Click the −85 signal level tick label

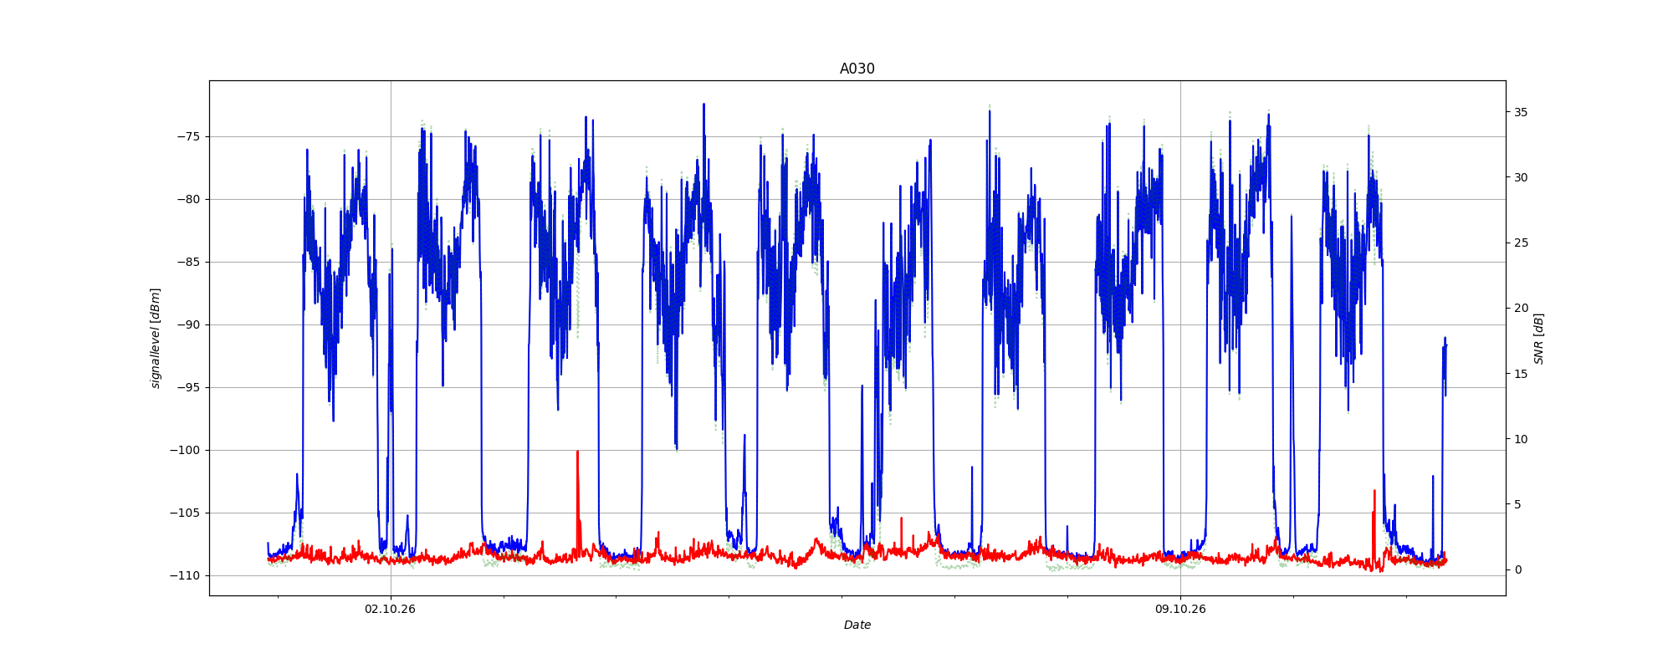pyautogui.click(x=188, y=263)
